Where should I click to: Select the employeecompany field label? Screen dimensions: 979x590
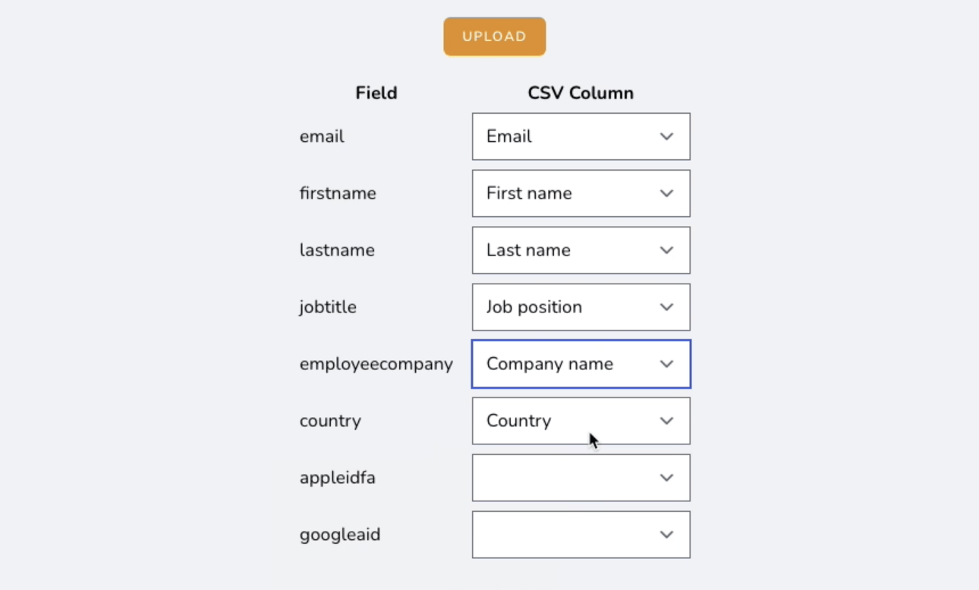pos(376,364)
